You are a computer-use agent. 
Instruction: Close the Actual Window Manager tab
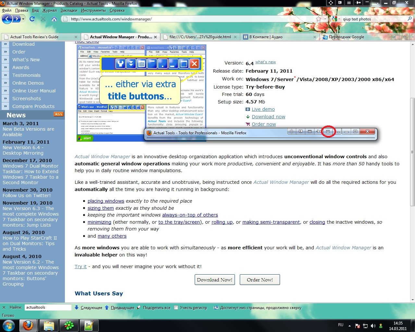155,37
